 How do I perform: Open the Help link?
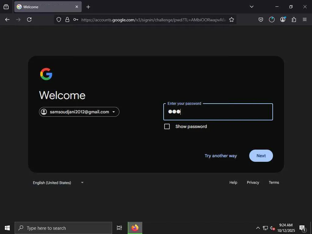pos(233,183)
